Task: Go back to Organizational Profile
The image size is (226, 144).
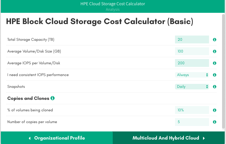Action: coord(56,138)
